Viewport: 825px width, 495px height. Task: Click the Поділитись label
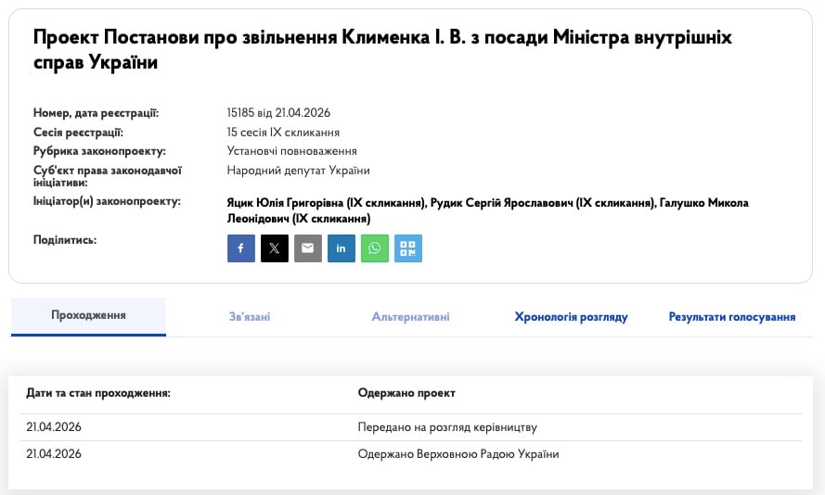pos(65,240)
